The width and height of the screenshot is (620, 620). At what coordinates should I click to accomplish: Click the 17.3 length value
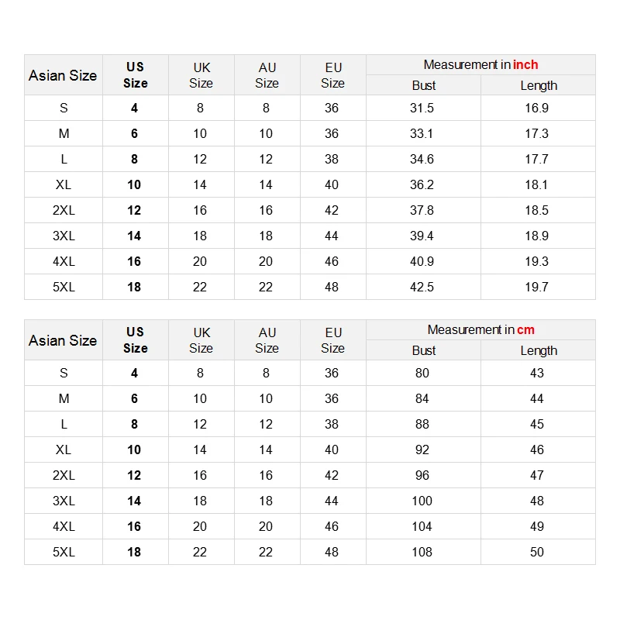click(536, 133)
